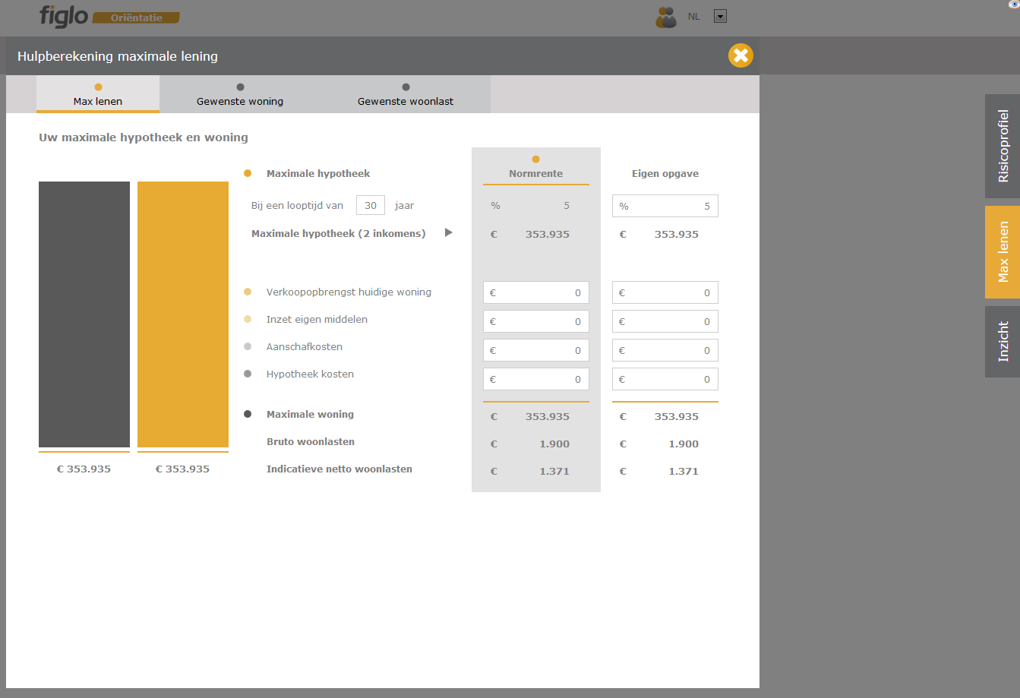The height and width of the screenshot is (698, 1020).
Task: Click the Inzet eigen middelen legend dot
Action: tap(248, 319)
